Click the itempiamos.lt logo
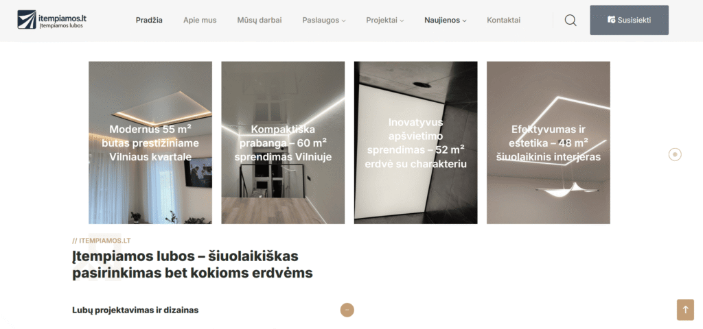Image resolution: width=703 pixels, height=329 pixels. tap(52, 20)
